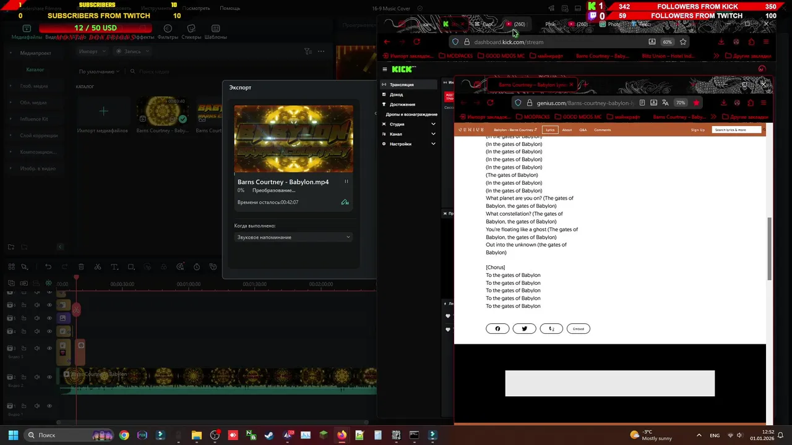Viewport: 792px width, 445px height.
Task: Click the undo icon in timeline toolbar
Action: pos(48,267)
